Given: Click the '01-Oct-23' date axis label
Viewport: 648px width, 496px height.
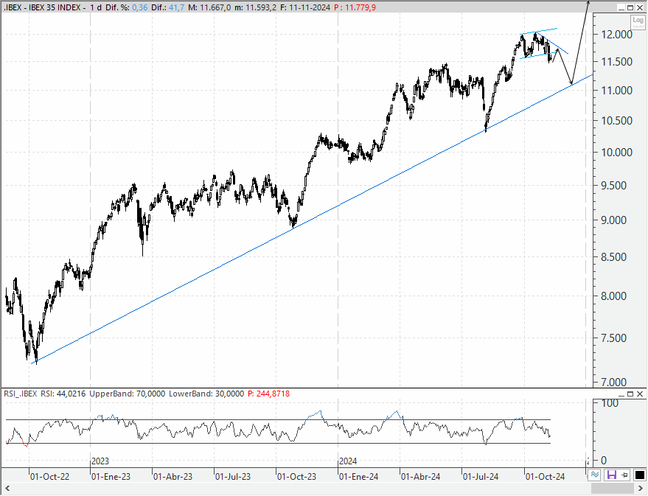Looking at the screenshot, I should (x=297, y=477).
